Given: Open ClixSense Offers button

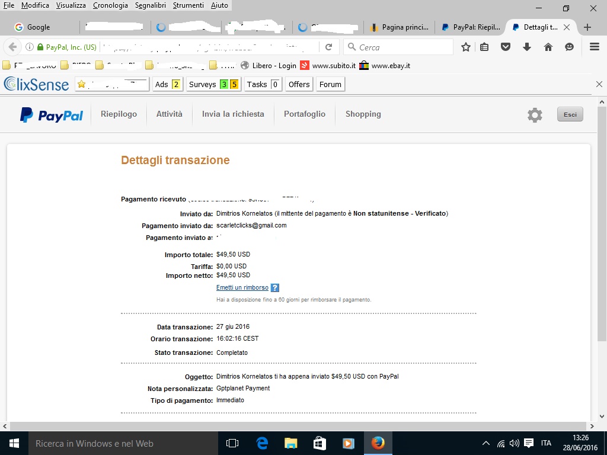Looking at the screenshot, I should click(x=299, y=84).
